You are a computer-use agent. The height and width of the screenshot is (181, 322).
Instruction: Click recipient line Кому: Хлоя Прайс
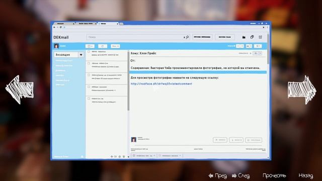[143, 53]
